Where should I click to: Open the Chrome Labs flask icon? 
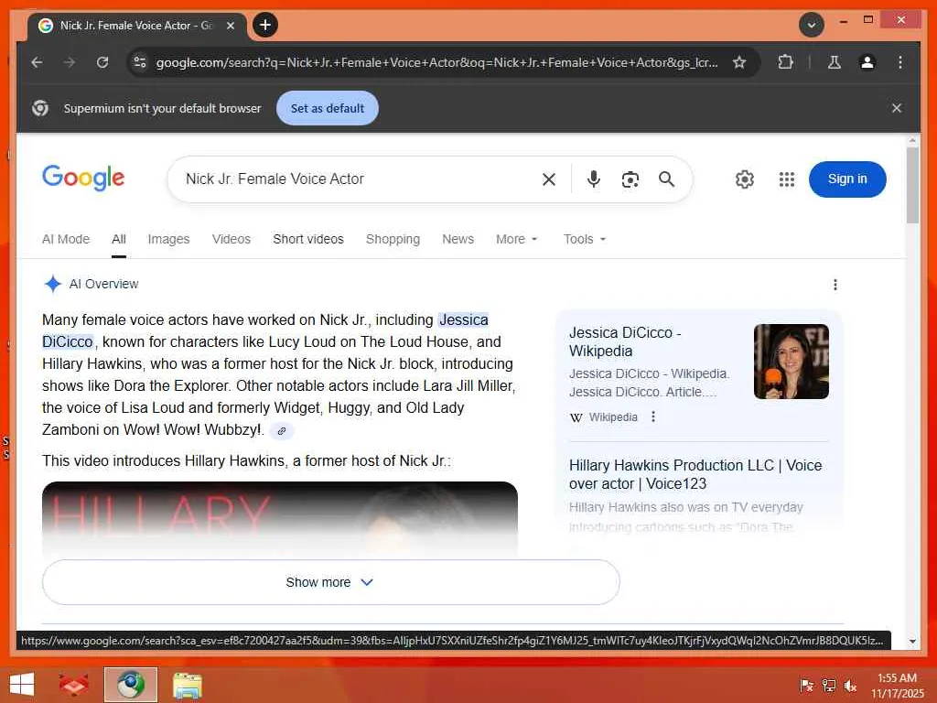[x=835, y=62]
